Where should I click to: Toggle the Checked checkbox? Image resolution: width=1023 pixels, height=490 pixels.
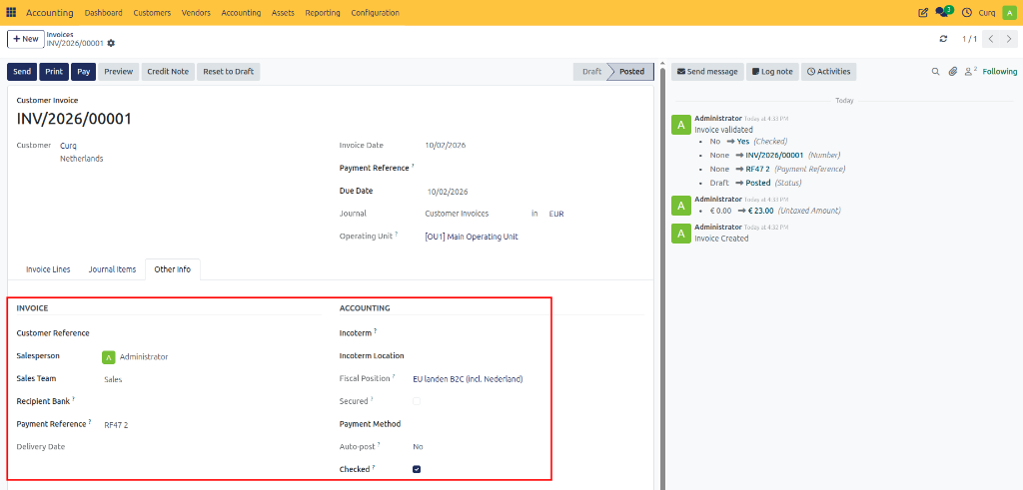417,469
